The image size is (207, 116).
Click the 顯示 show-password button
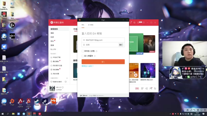point(121,45)
